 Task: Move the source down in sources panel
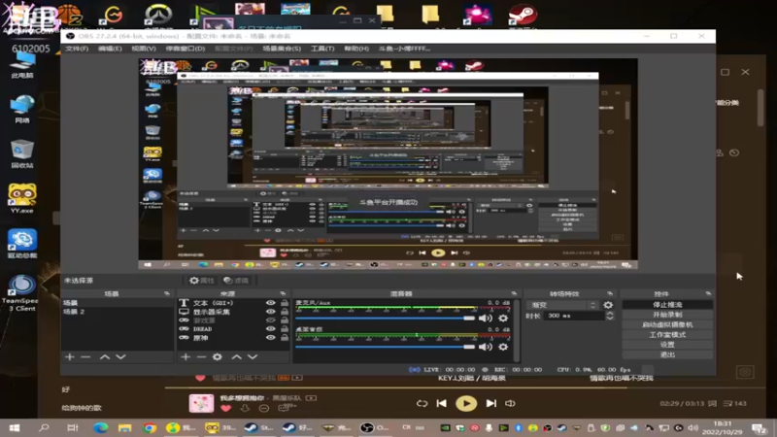point(253,356)
